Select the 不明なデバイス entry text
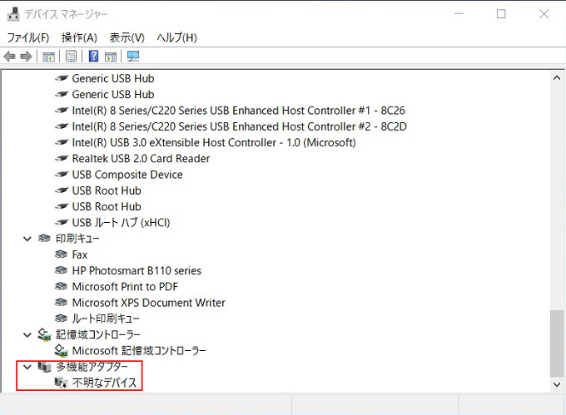 click(104, 383)
